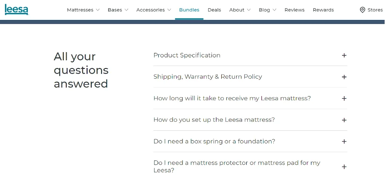Viewport: 385px width, 189px height.
Task: Open the Rewards link
Action: [x=323, y=10]
